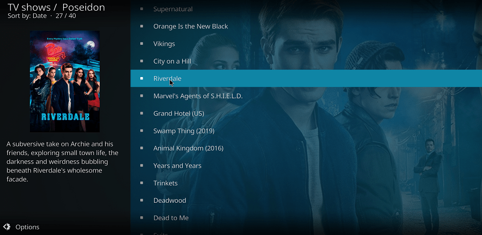Open the Options menu label
This screenshot has height=235, width=482.
27,227
